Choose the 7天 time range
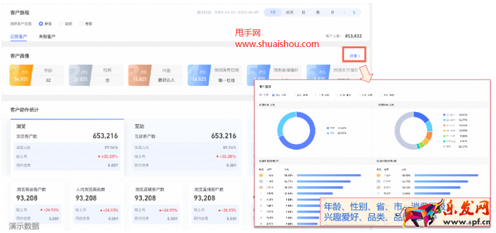 tap(273, 13)
